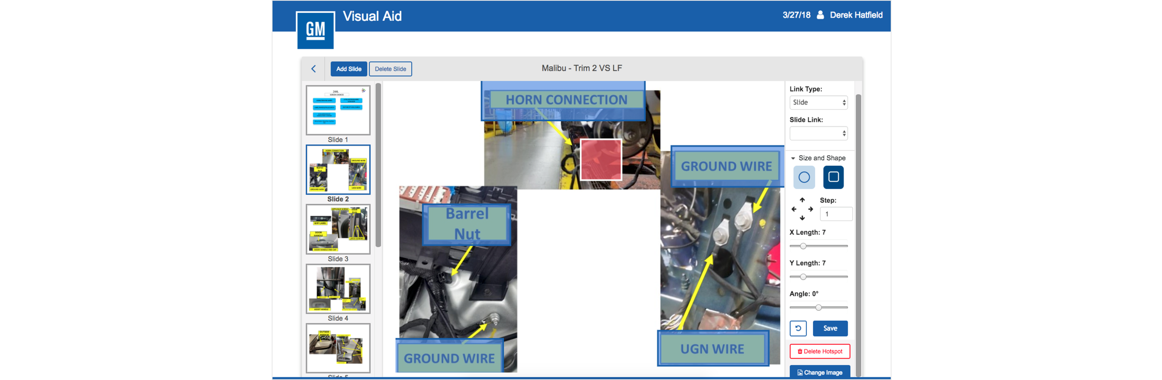Click the GM logo
The width and height of the screenshot is (1162, 380).
(x=315, y=30)
